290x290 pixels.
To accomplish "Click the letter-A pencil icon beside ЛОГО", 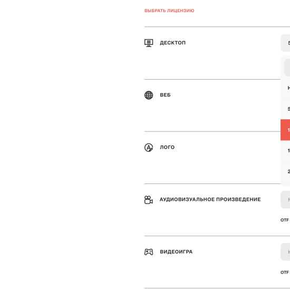I will (149, 148).
